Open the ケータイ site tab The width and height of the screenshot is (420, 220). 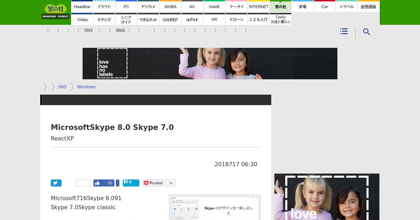236,6
